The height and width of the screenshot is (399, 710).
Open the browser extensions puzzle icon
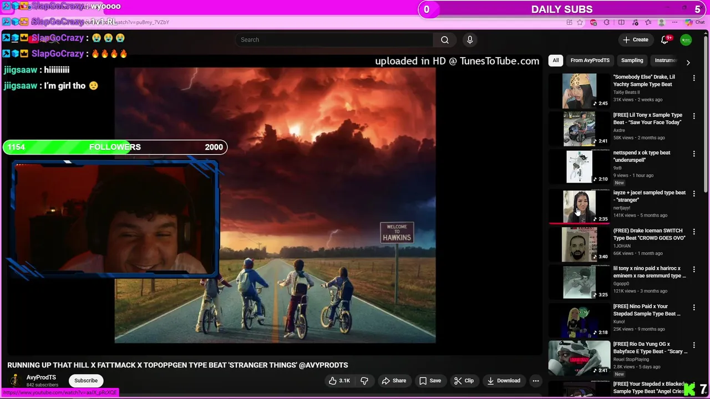tap(606, 22)
